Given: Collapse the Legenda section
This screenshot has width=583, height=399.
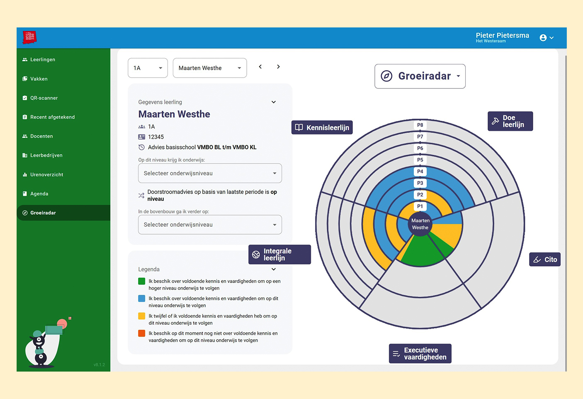Looking at the screenshot, I should 274,269.
